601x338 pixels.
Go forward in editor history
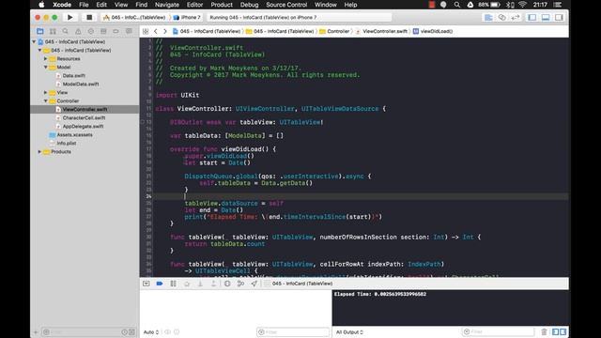[x=165, y=31]
